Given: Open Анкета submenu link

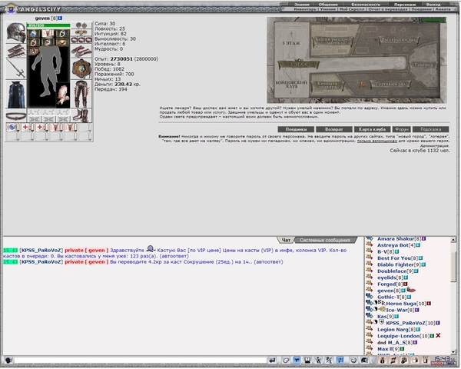Looking at the screenshot, I should click(x=443, y=9).
